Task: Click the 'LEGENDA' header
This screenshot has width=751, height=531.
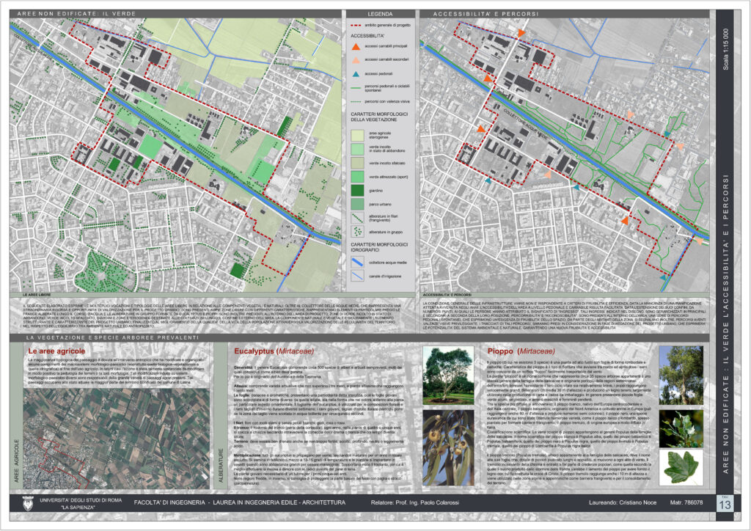Action: coord(381,15)
